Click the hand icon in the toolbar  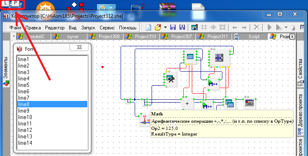[x=294, y=27]
